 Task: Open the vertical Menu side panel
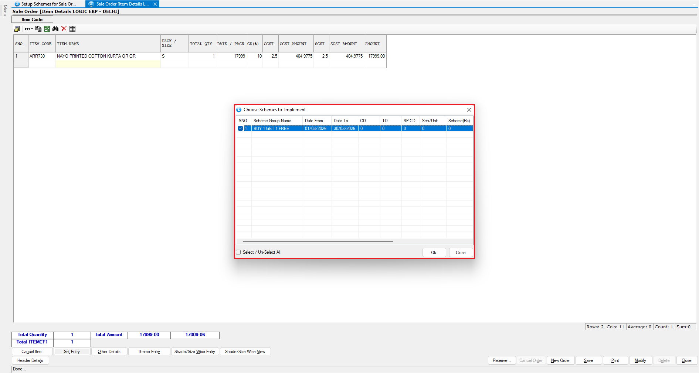pos(5,10)
